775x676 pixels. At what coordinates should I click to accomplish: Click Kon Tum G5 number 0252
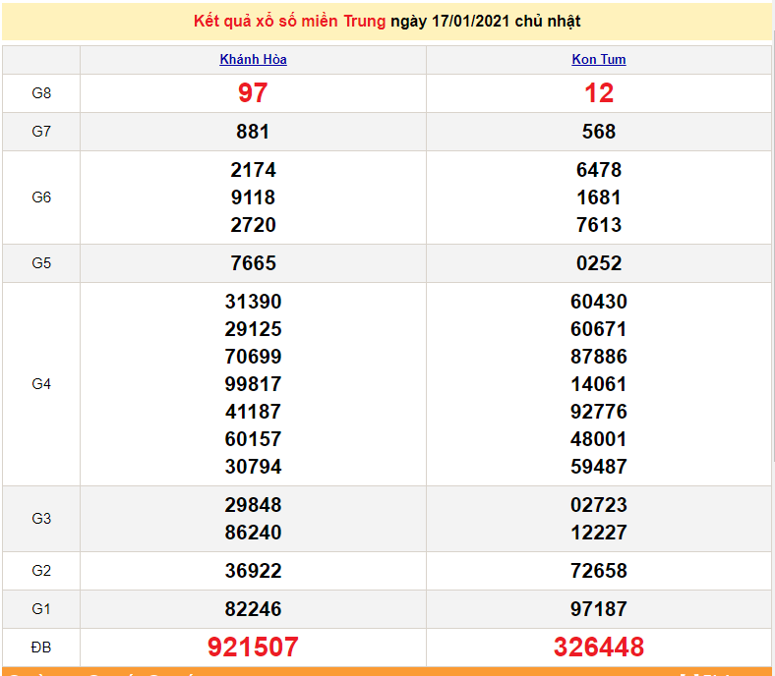click(598, 263)
